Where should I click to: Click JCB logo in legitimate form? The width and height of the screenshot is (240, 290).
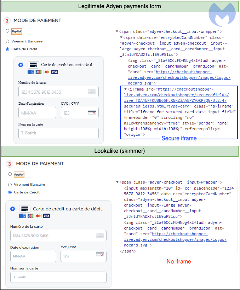(39, 72)
